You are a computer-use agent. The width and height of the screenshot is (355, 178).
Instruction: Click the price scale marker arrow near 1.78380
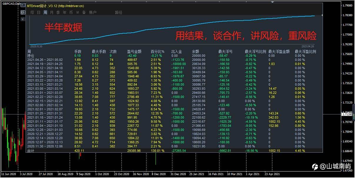pyautogui.click(x=323, y=15)
